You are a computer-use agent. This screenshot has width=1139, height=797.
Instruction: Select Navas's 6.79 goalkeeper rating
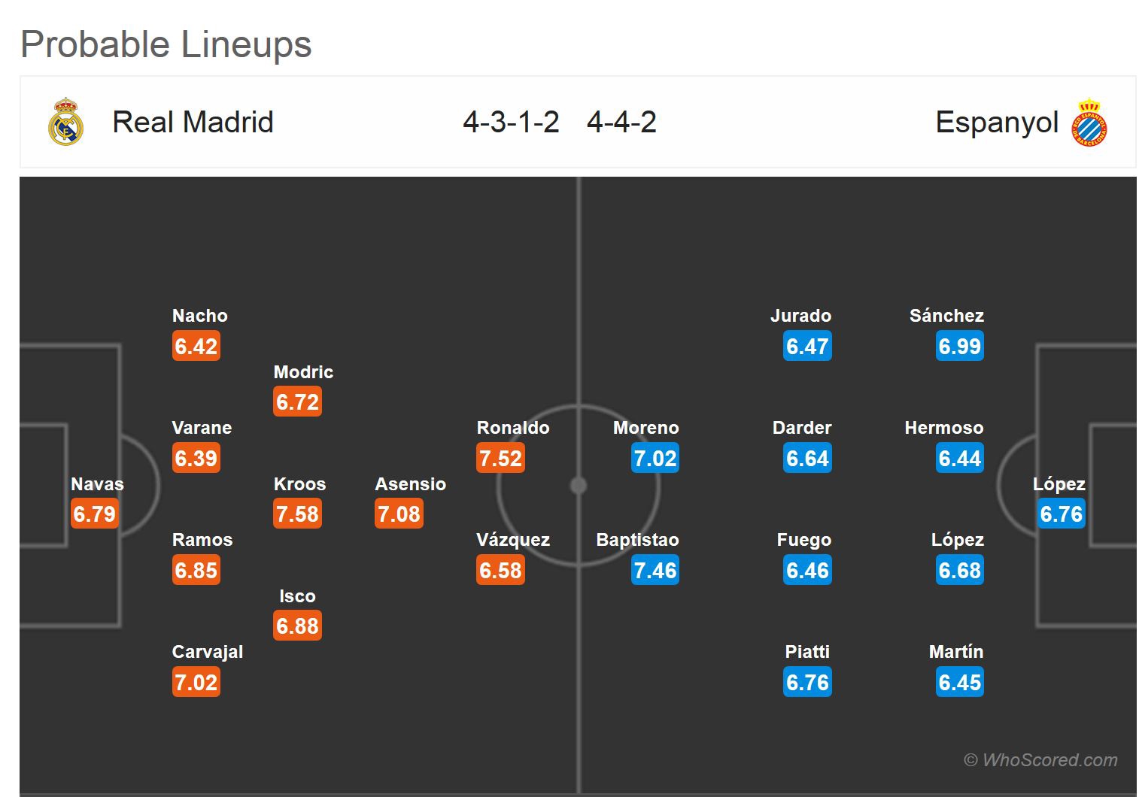[94, 514]
